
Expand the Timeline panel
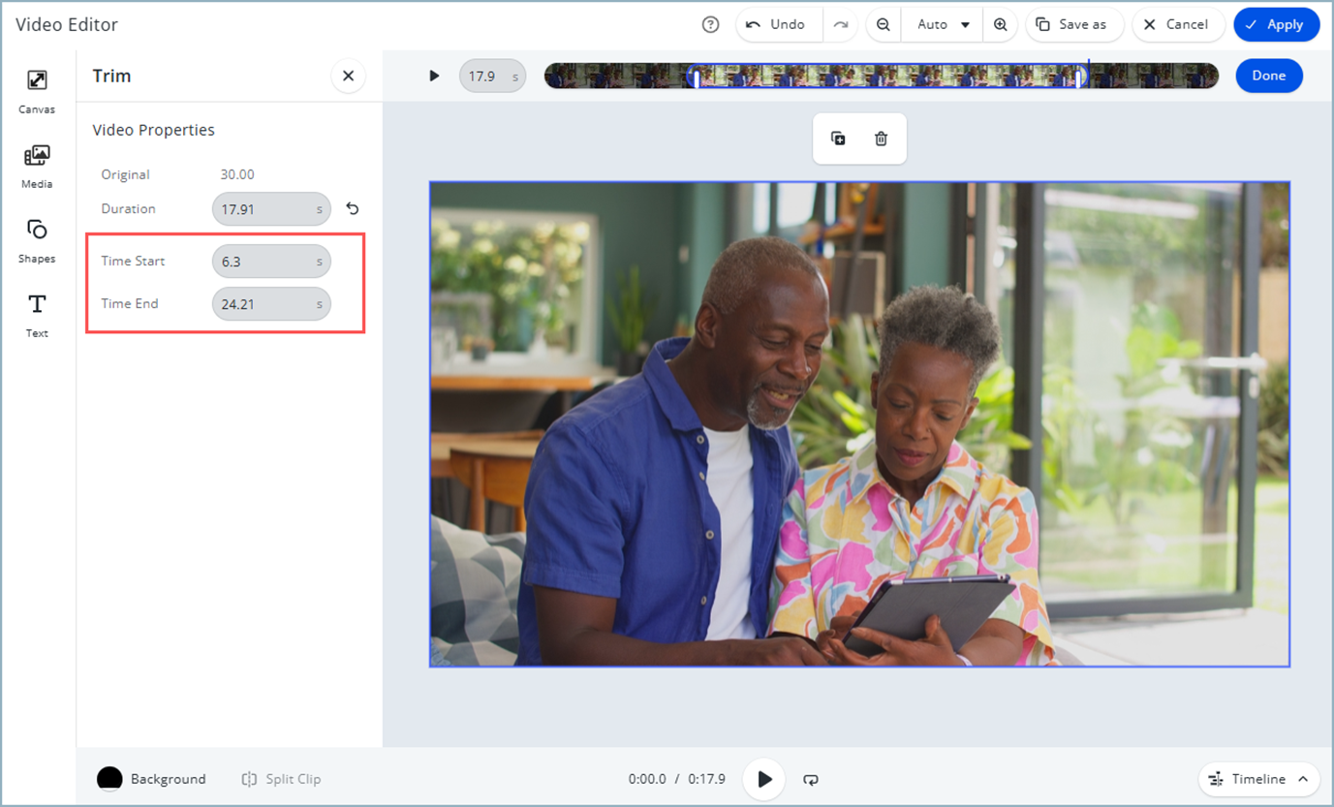[1258, 779]
